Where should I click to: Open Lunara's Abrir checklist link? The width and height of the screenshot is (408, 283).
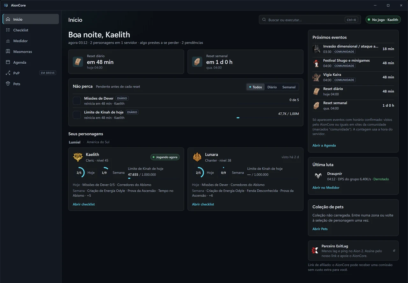(x=203, y=204)
